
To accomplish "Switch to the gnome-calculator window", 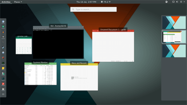I will click(24, 45).
